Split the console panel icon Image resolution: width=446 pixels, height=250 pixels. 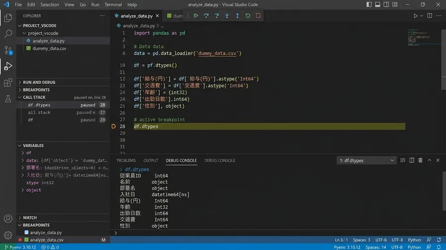[x=412, y=160]
